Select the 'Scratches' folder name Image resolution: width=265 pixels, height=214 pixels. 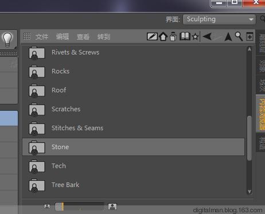[x=66, y=109]
